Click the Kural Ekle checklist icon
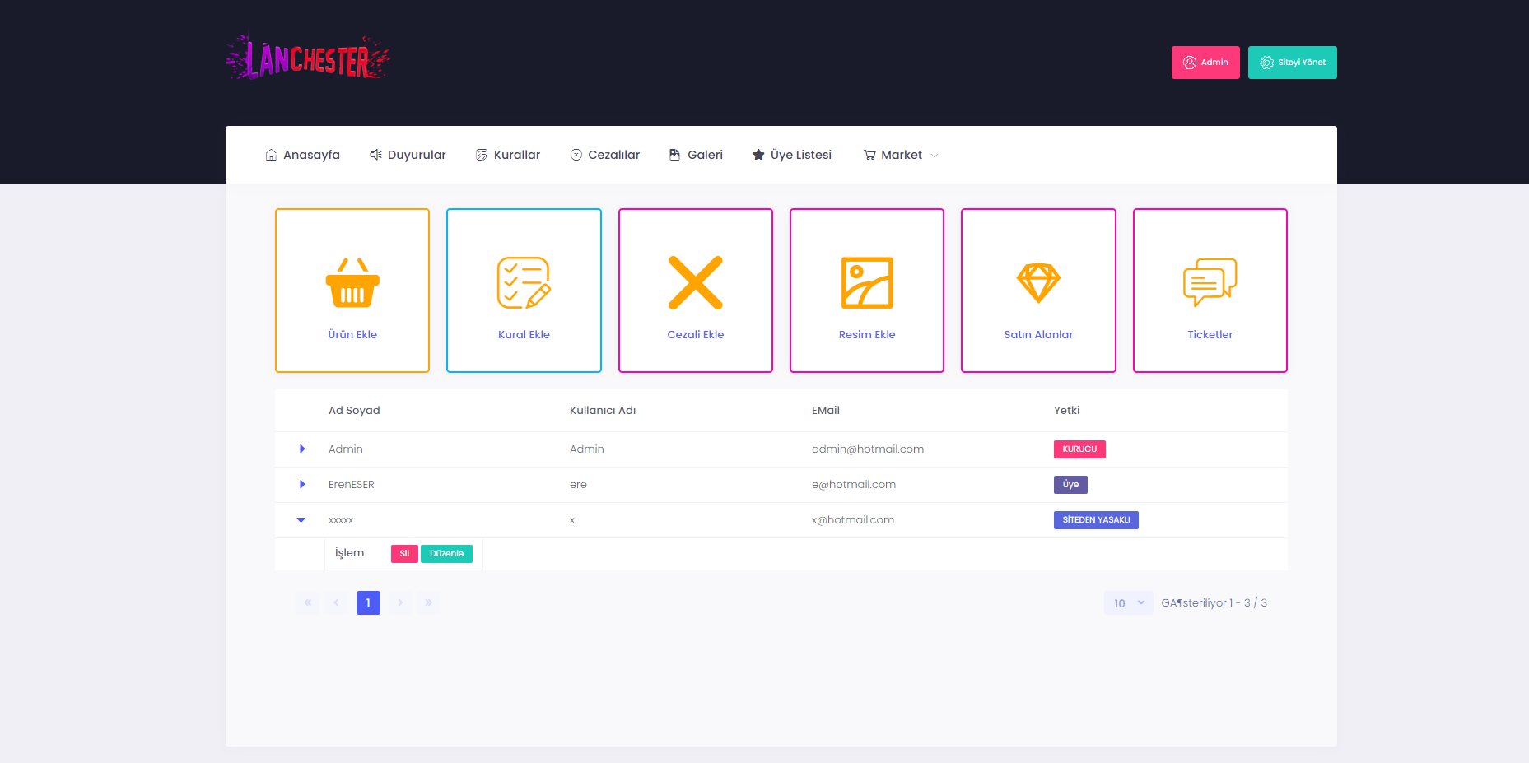This screenshot has height=763, width=1529. (524, 283)
